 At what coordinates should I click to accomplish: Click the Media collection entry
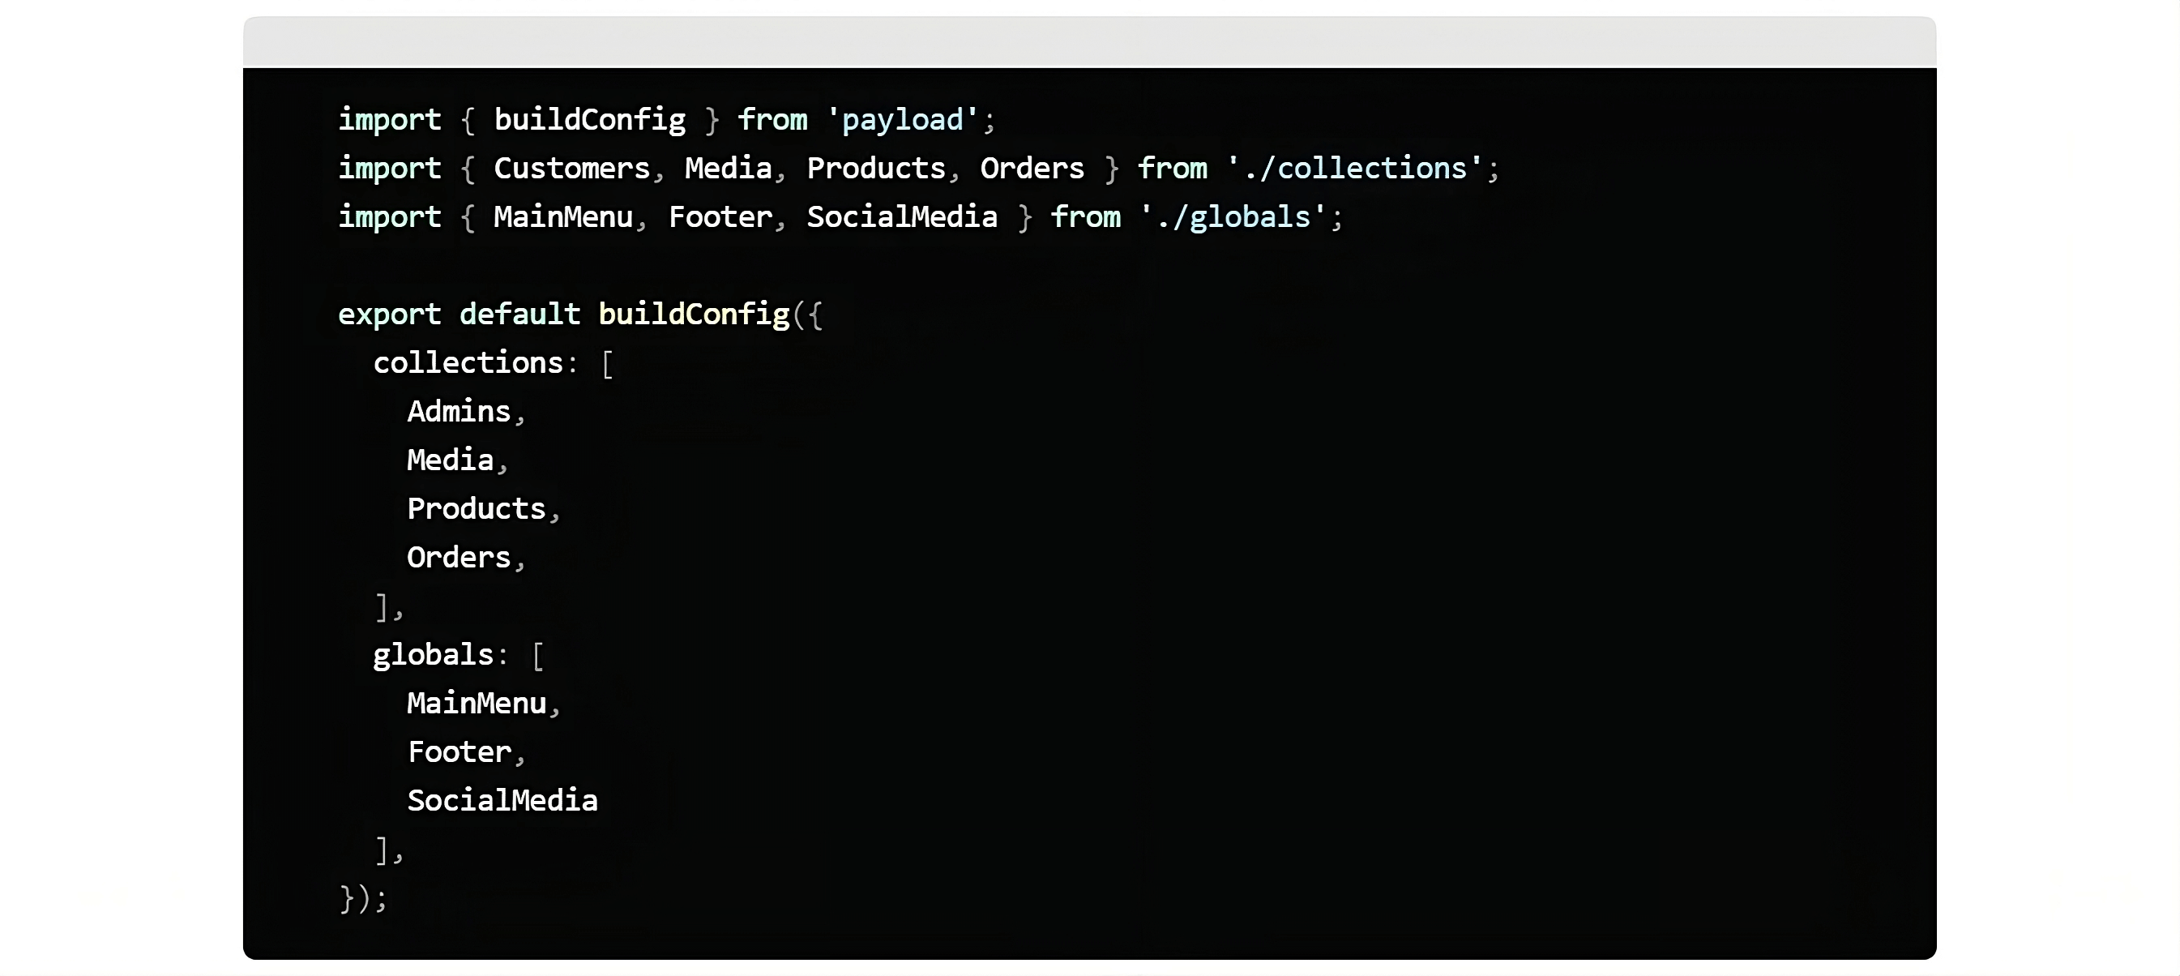coord(451,460)
